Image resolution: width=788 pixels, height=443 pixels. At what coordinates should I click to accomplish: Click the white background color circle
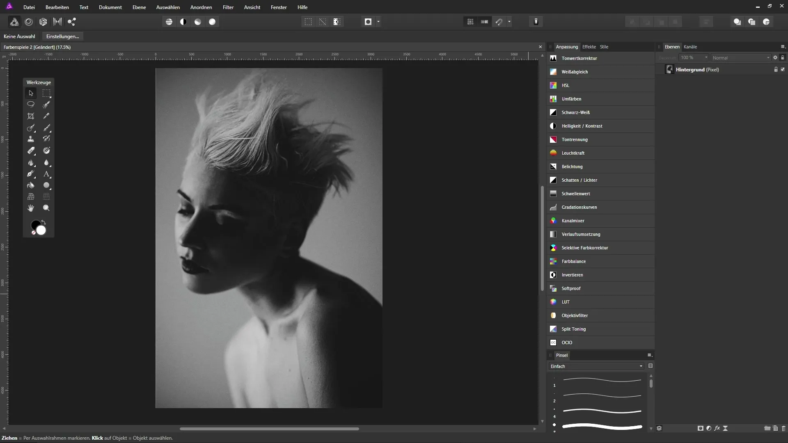(x=41, y=231)
